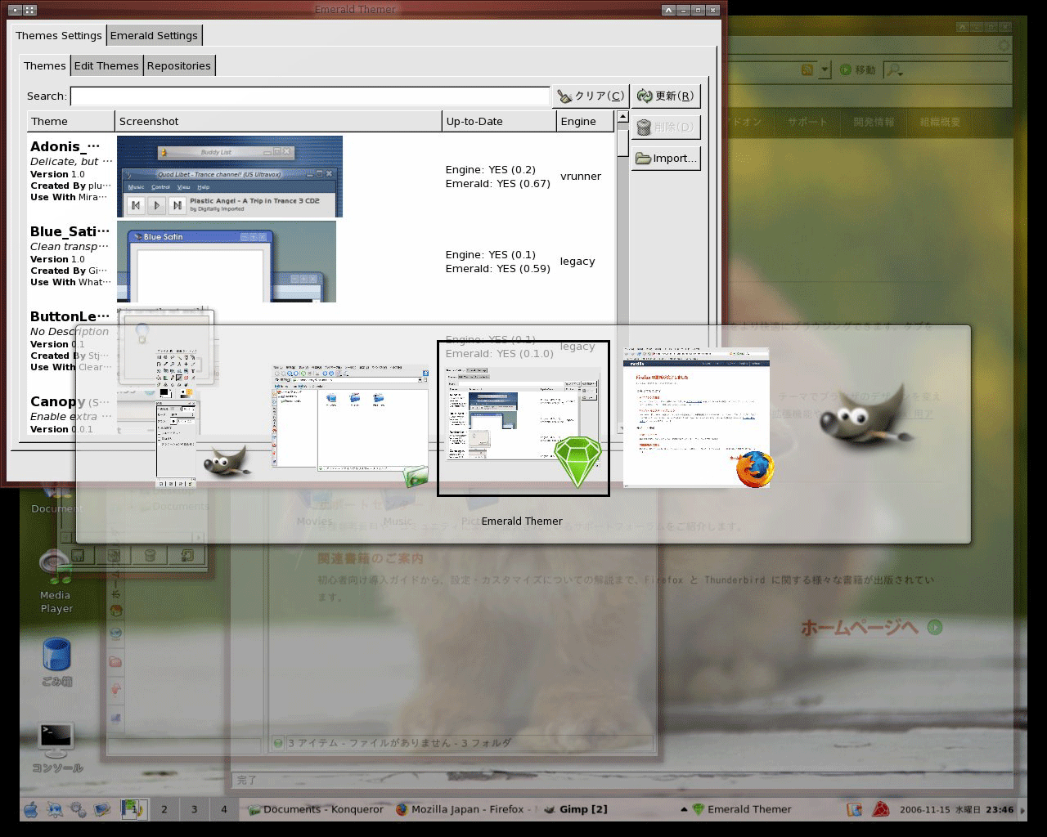Open the Edit Themes tab
This screenshot has height=837, width=1047.
(x=106, y=65)
